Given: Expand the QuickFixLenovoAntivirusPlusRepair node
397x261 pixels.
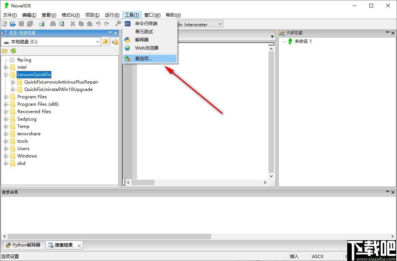Looking at the screenshot, I should pos(13,82).
